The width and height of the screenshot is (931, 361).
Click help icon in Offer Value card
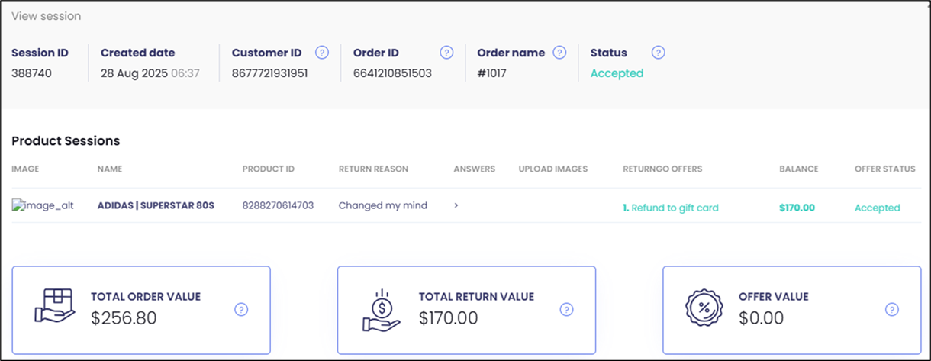(891, 309)
